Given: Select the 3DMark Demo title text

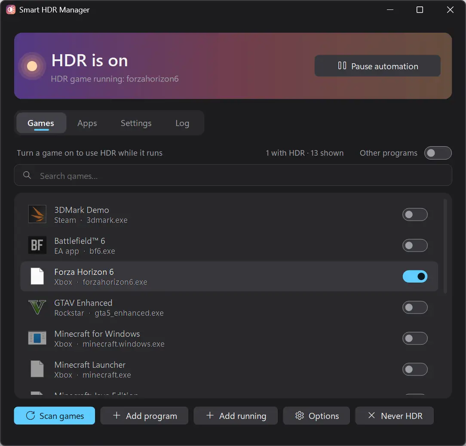Looking at the screenshot, I should (81, 210).
